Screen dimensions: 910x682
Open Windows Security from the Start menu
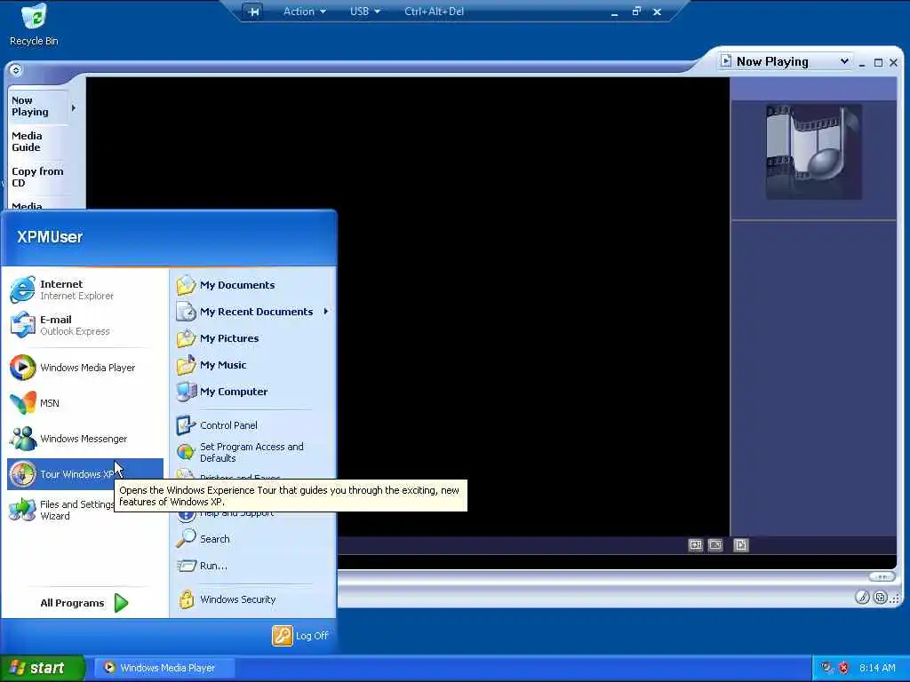253,599
